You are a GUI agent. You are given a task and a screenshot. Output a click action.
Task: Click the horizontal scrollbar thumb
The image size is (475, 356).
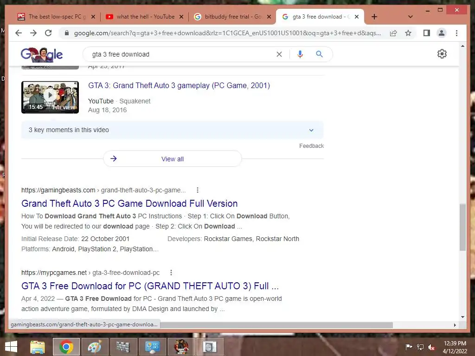tap(276, 325)
